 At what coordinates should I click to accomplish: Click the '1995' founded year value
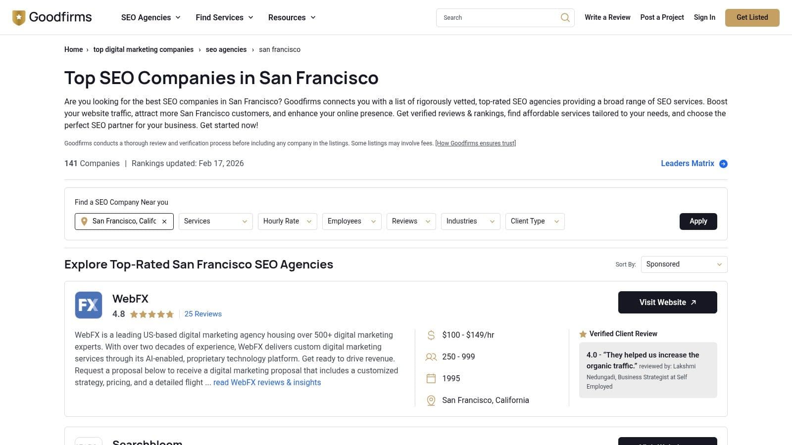[451, 379]
